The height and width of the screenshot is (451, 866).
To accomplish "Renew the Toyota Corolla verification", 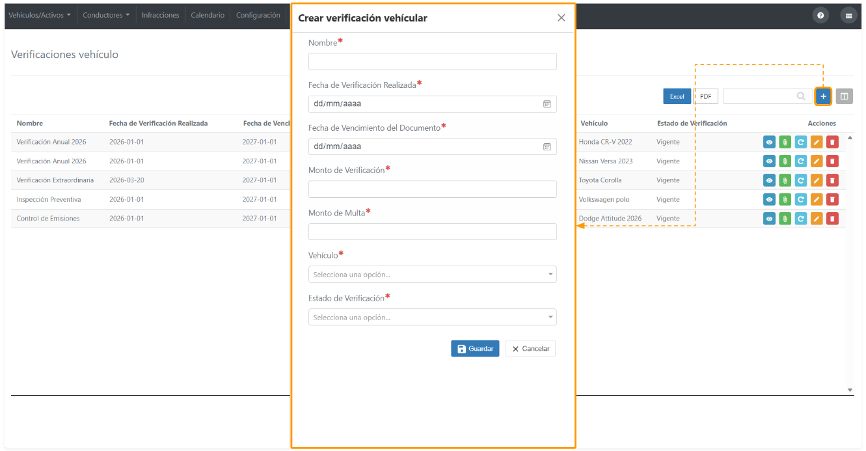I will pos(801,180).
